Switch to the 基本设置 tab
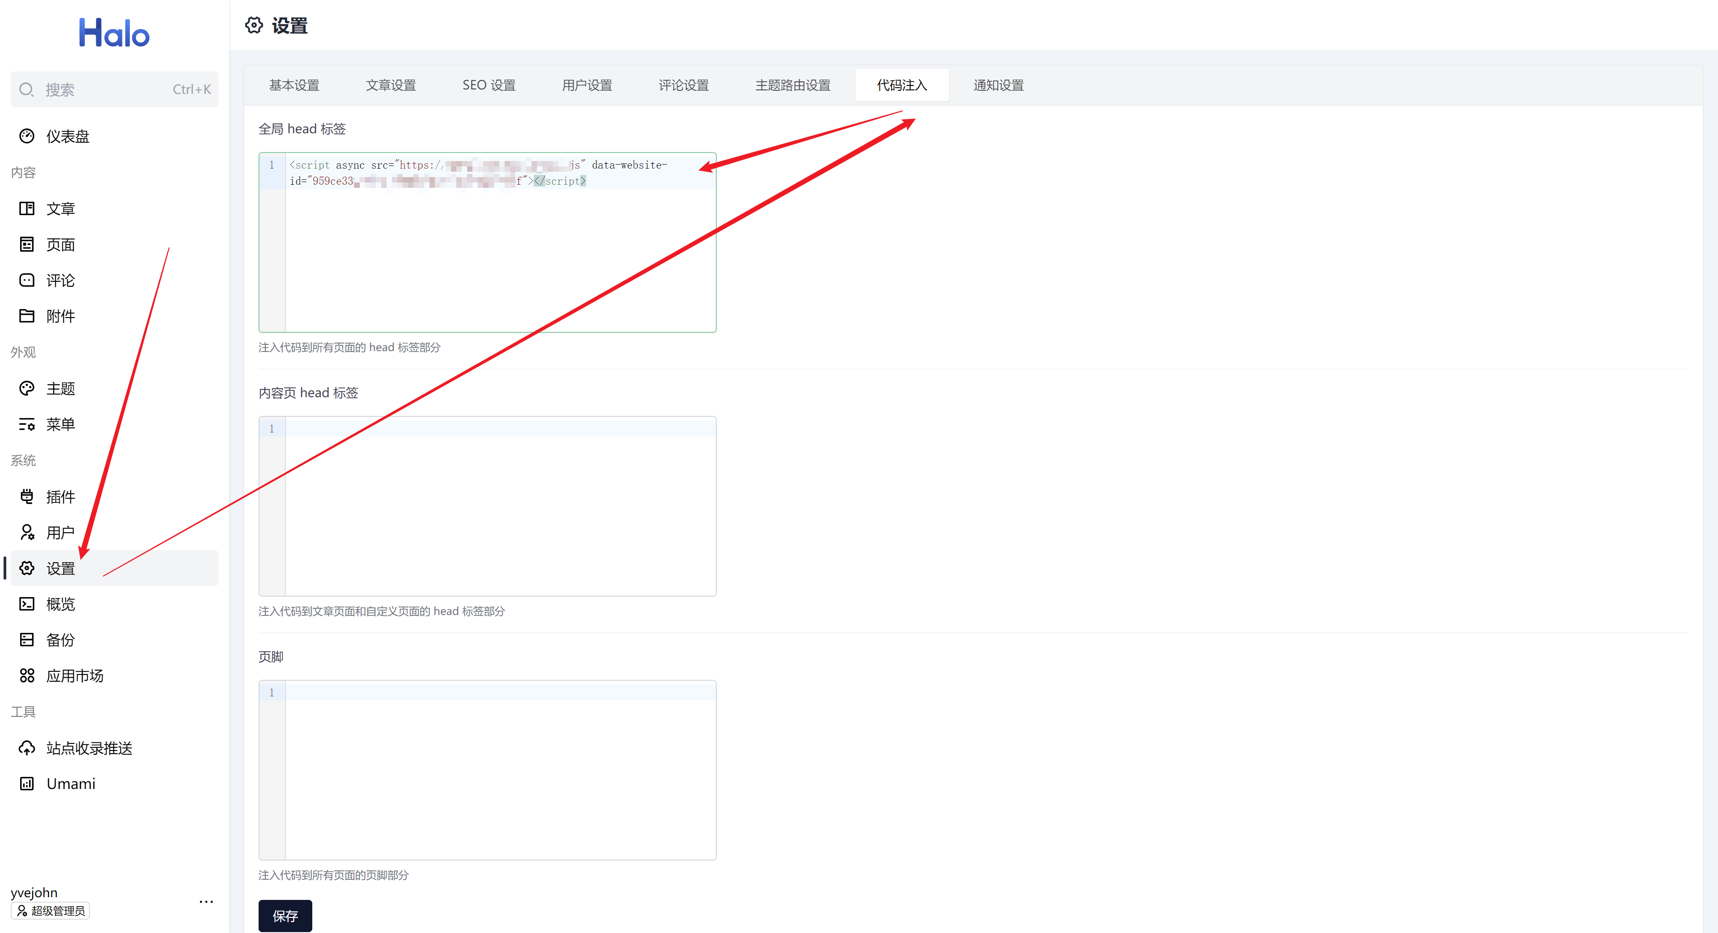 (294, 85)
